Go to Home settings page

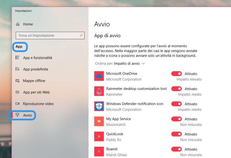click(x=28, y=24)
